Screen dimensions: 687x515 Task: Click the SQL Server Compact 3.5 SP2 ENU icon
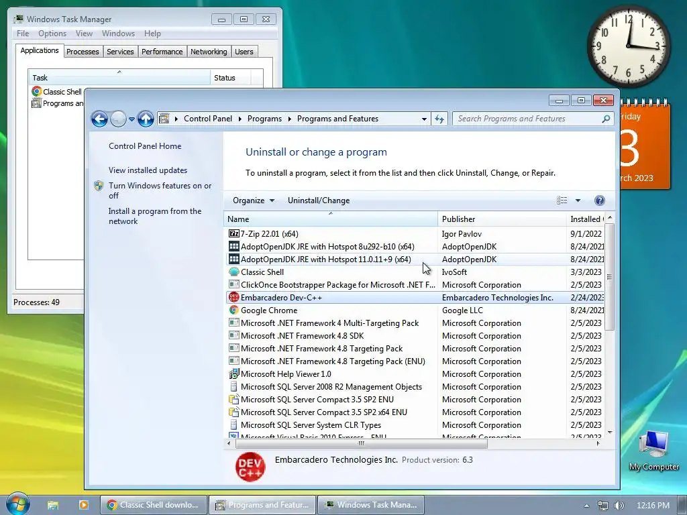tap(234, 400)
